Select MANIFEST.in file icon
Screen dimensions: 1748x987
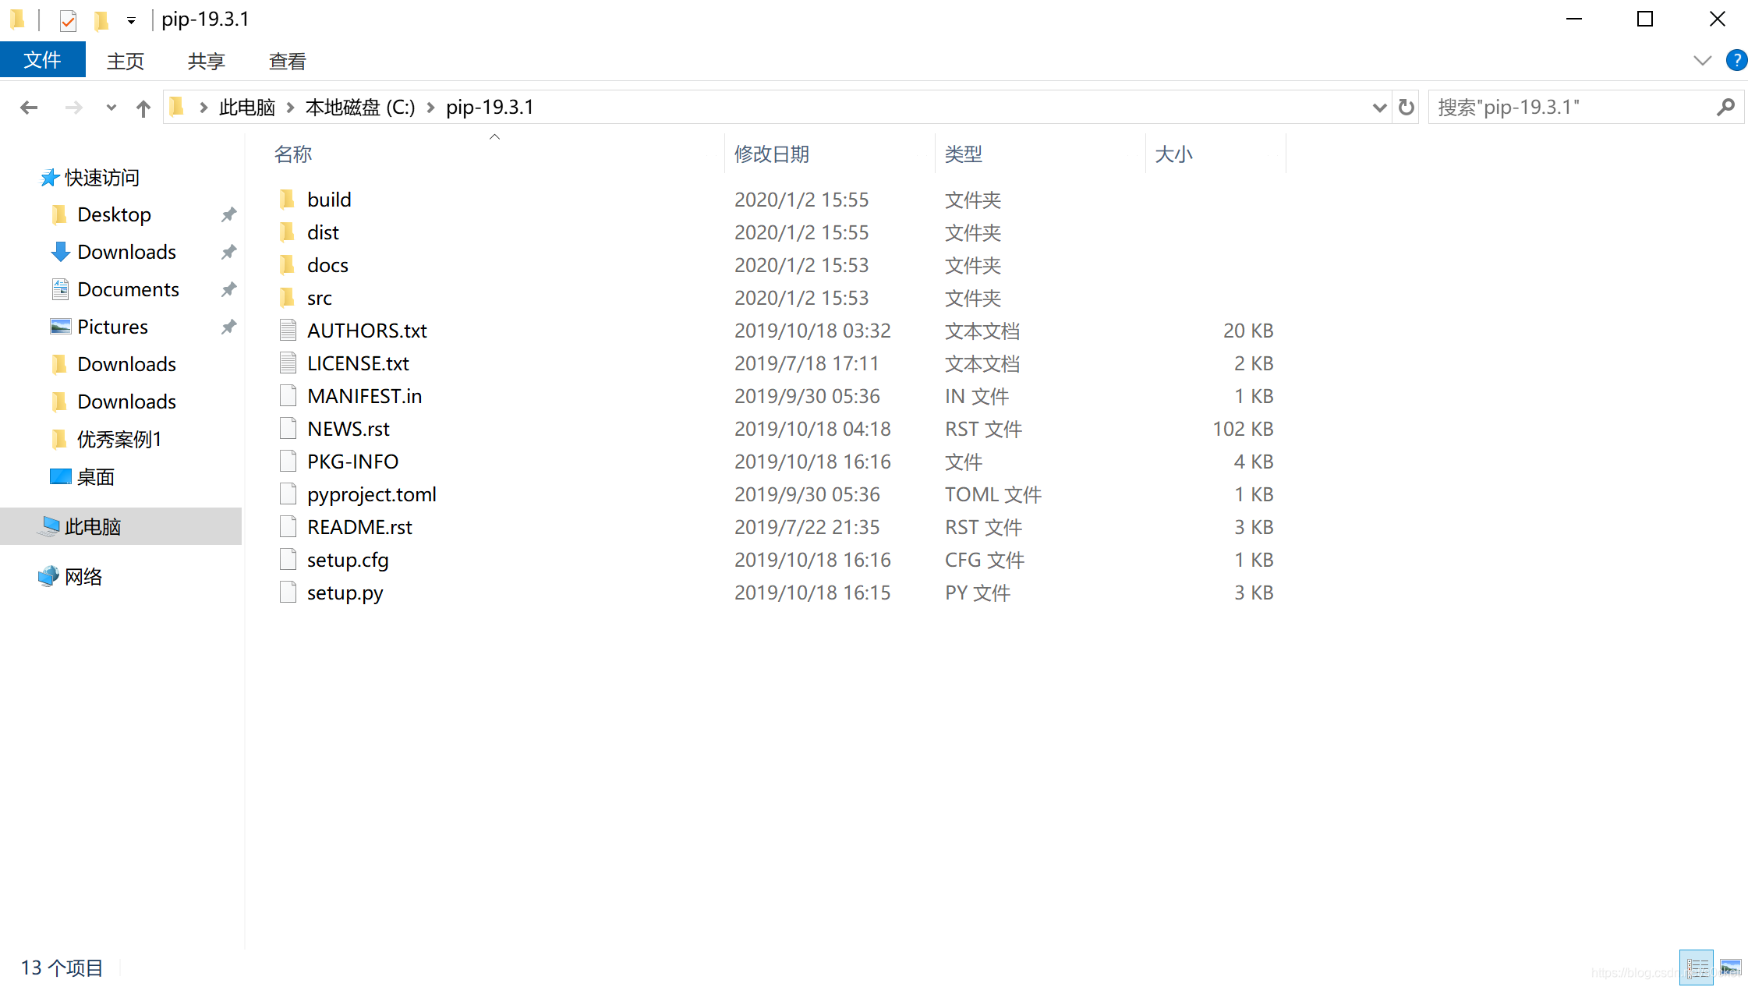click(288, 396)
